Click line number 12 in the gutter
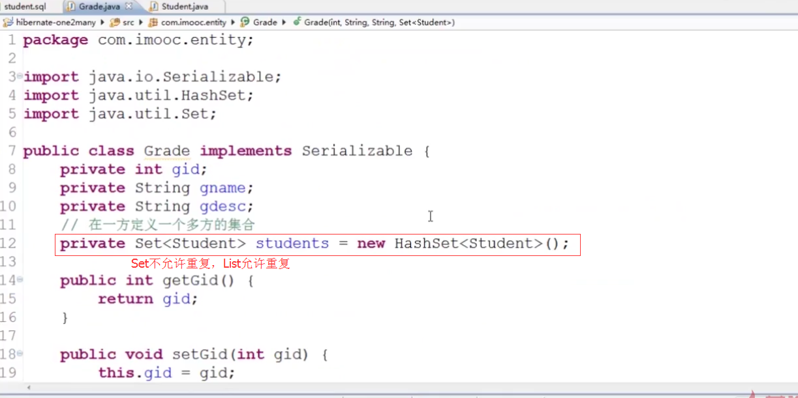798x398 pixels. [8, 244]
